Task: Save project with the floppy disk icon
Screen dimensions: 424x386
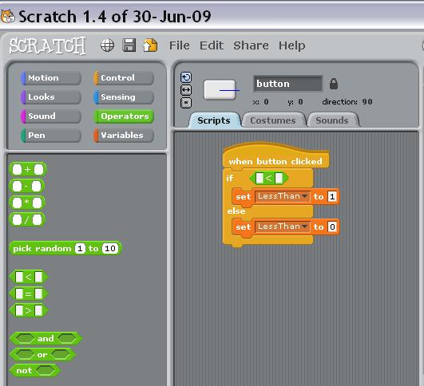Action: click(129, 45)
